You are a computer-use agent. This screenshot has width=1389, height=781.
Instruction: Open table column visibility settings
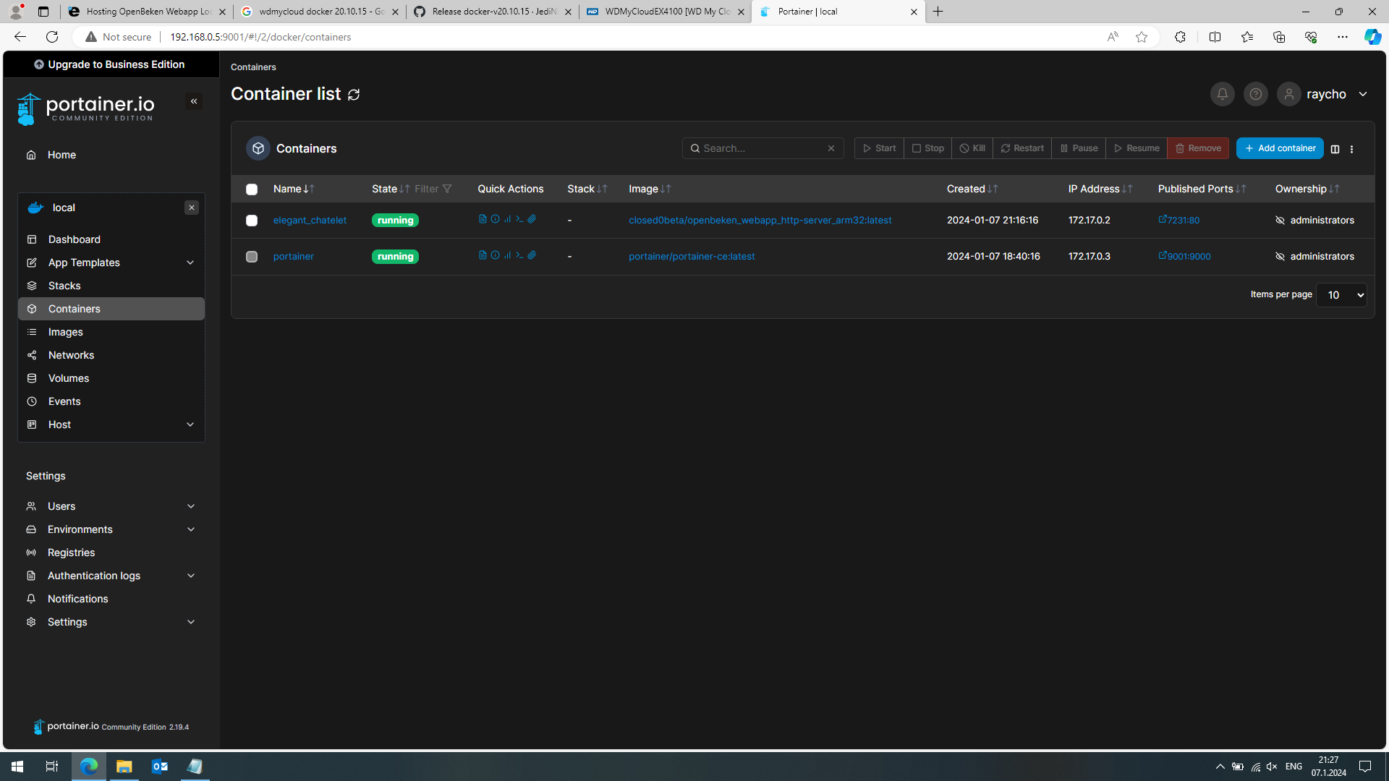[x=1335, y=149]
